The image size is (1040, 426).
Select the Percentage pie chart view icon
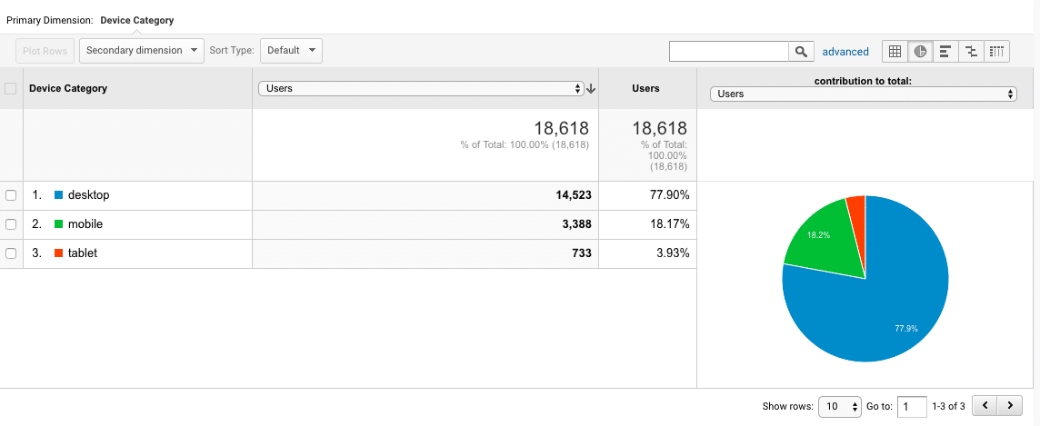point(920,51)
